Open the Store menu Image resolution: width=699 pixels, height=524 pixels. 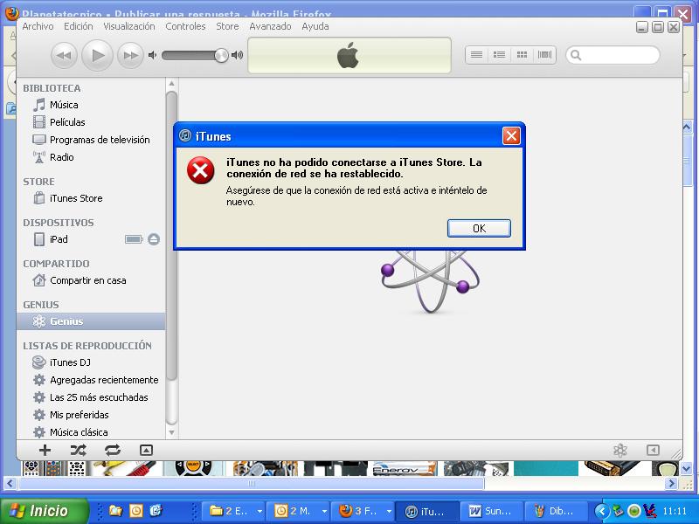(227, 26)
